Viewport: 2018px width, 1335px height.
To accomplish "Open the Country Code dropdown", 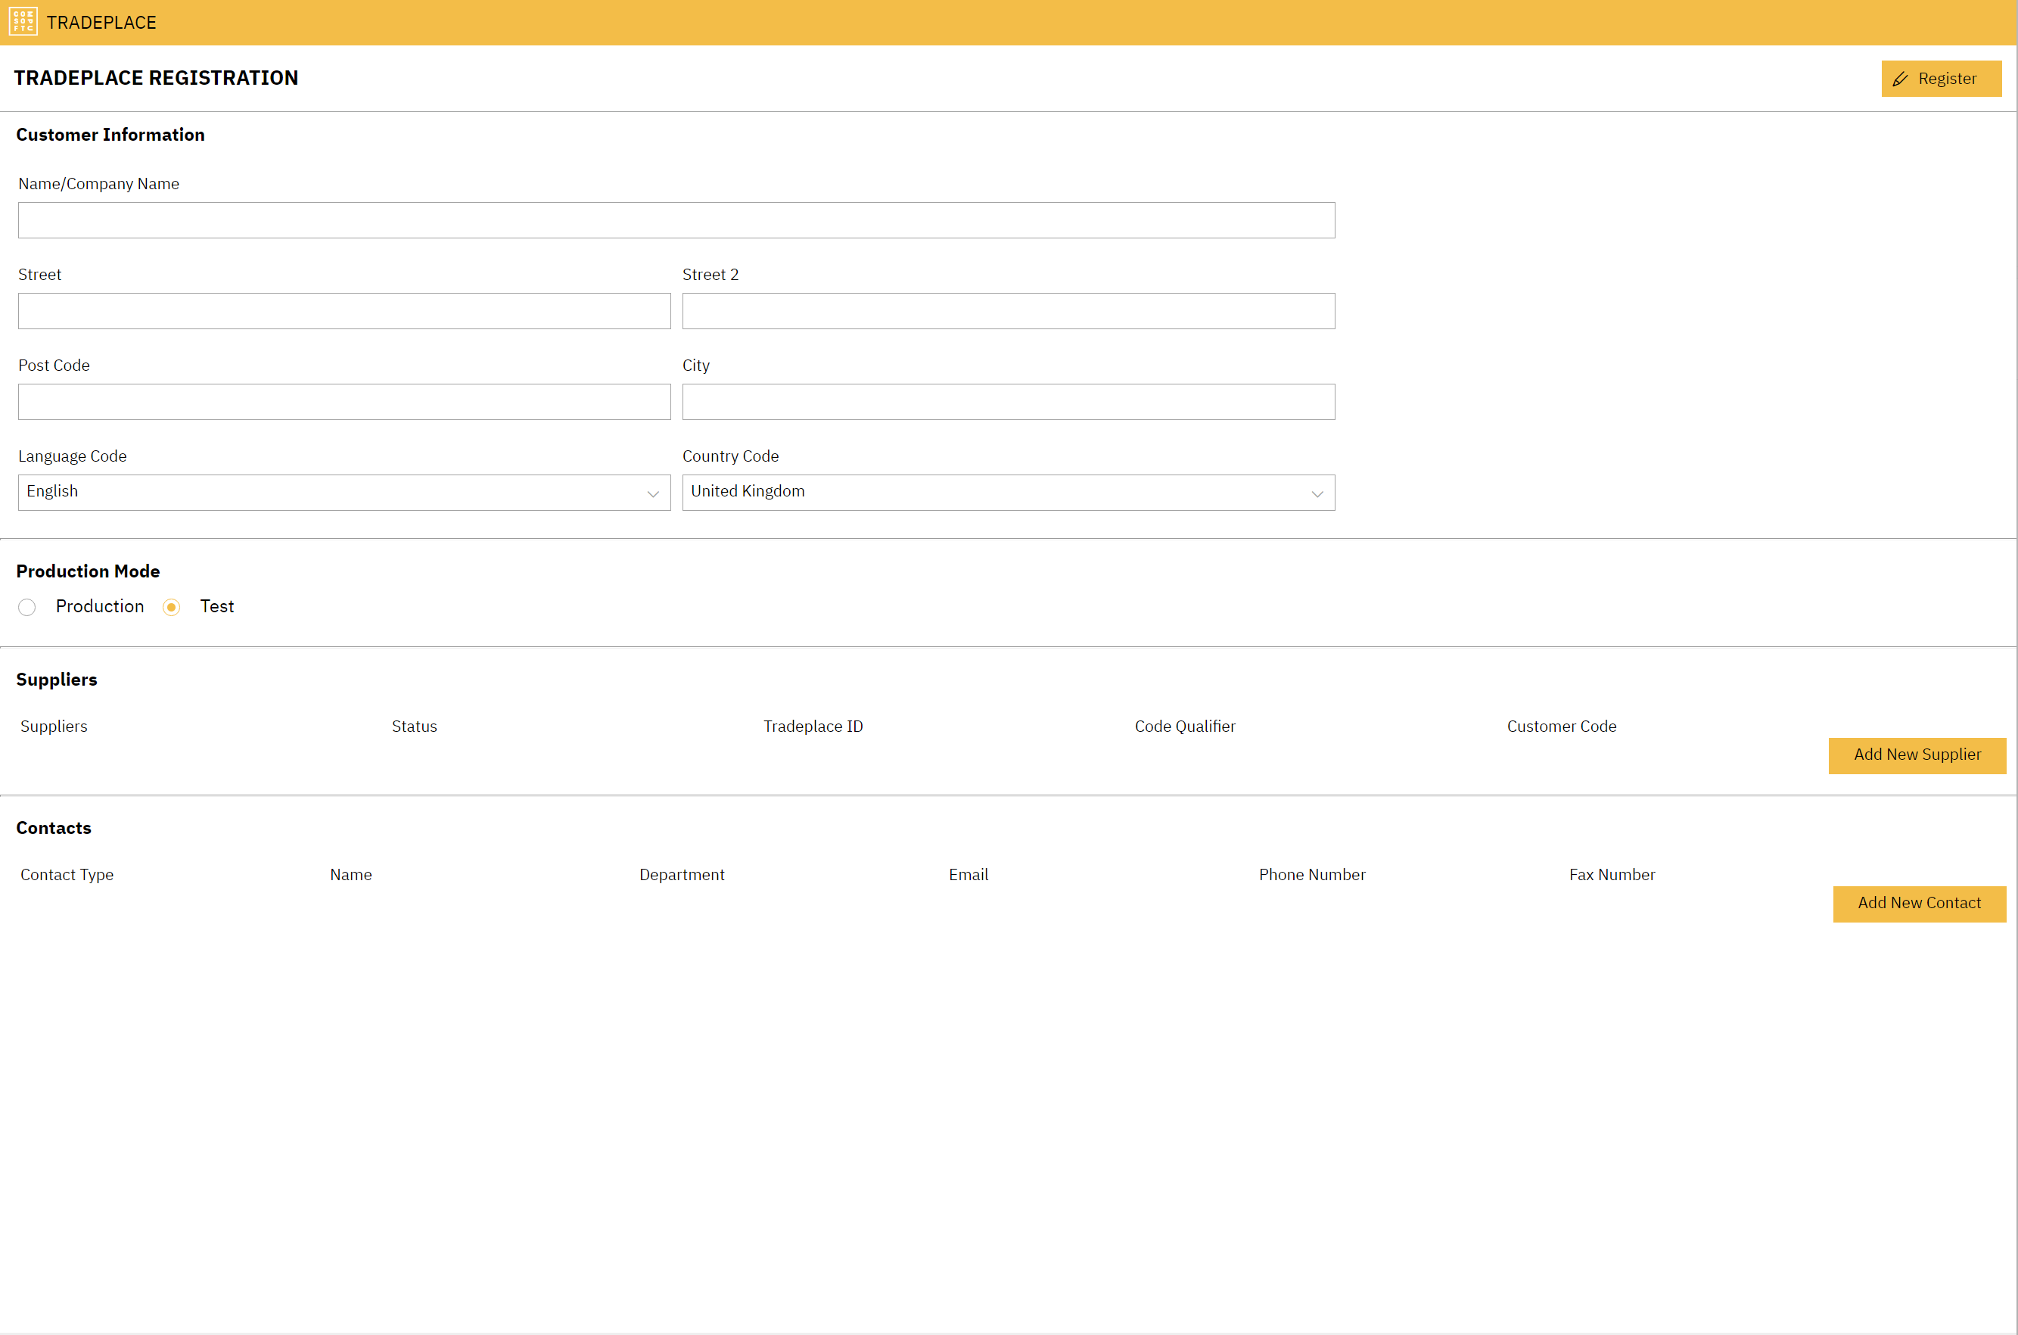I will [x=1008, y=492].
